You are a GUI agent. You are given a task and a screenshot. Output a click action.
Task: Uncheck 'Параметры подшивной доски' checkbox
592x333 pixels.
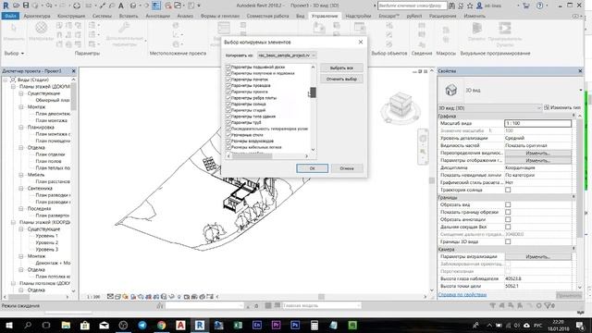click(x=228, y=67)
